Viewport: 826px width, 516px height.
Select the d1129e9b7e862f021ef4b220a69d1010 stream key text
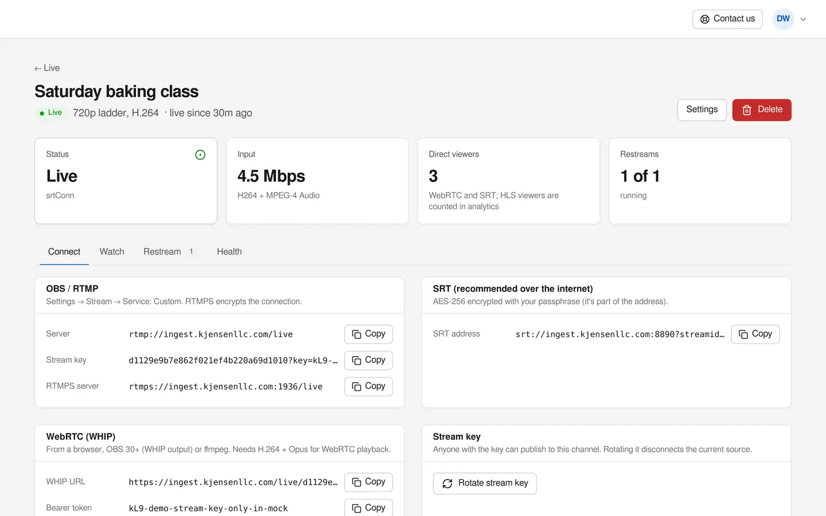point(233,361)
